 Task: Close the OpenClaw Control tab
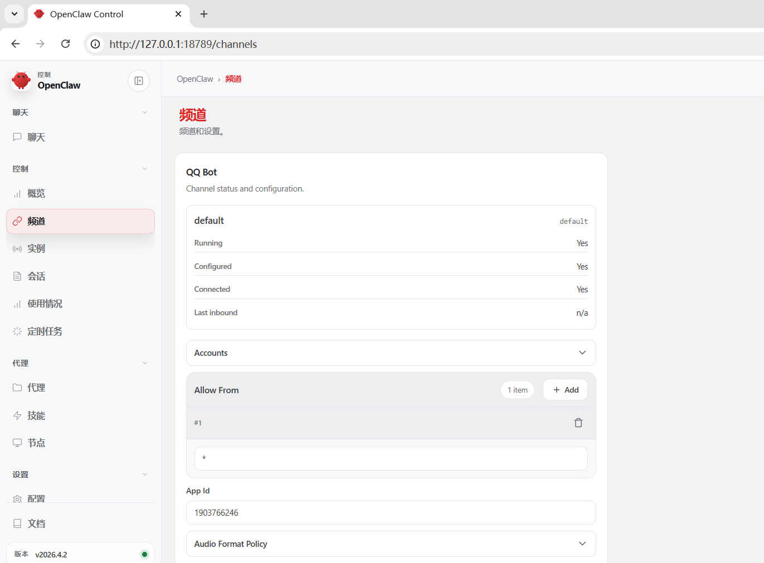(178, 14)
